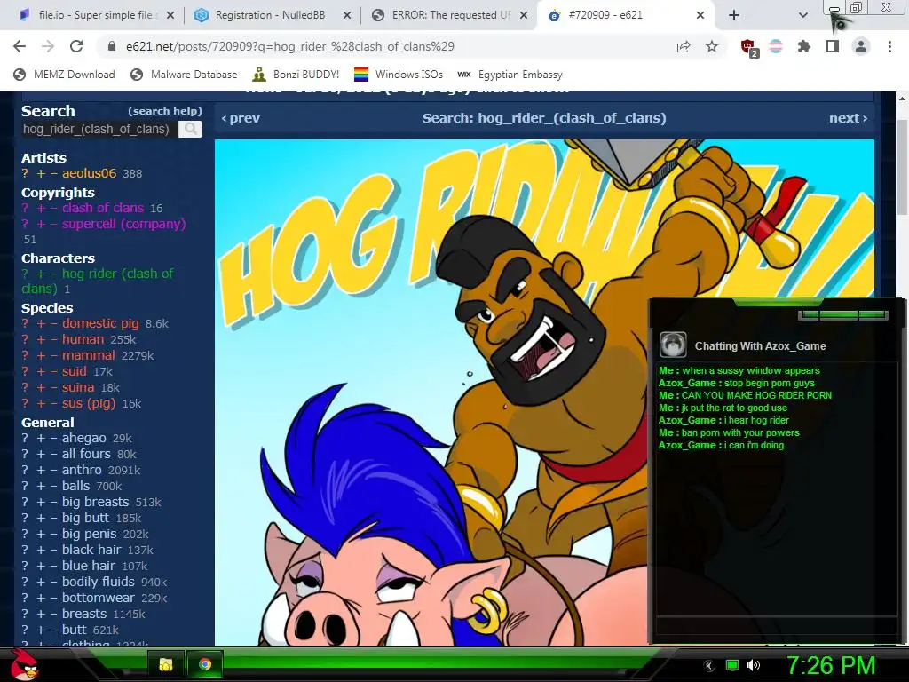Open the network tray icon
The height and width of the screenshot is (682, 909).
(732, 665)
